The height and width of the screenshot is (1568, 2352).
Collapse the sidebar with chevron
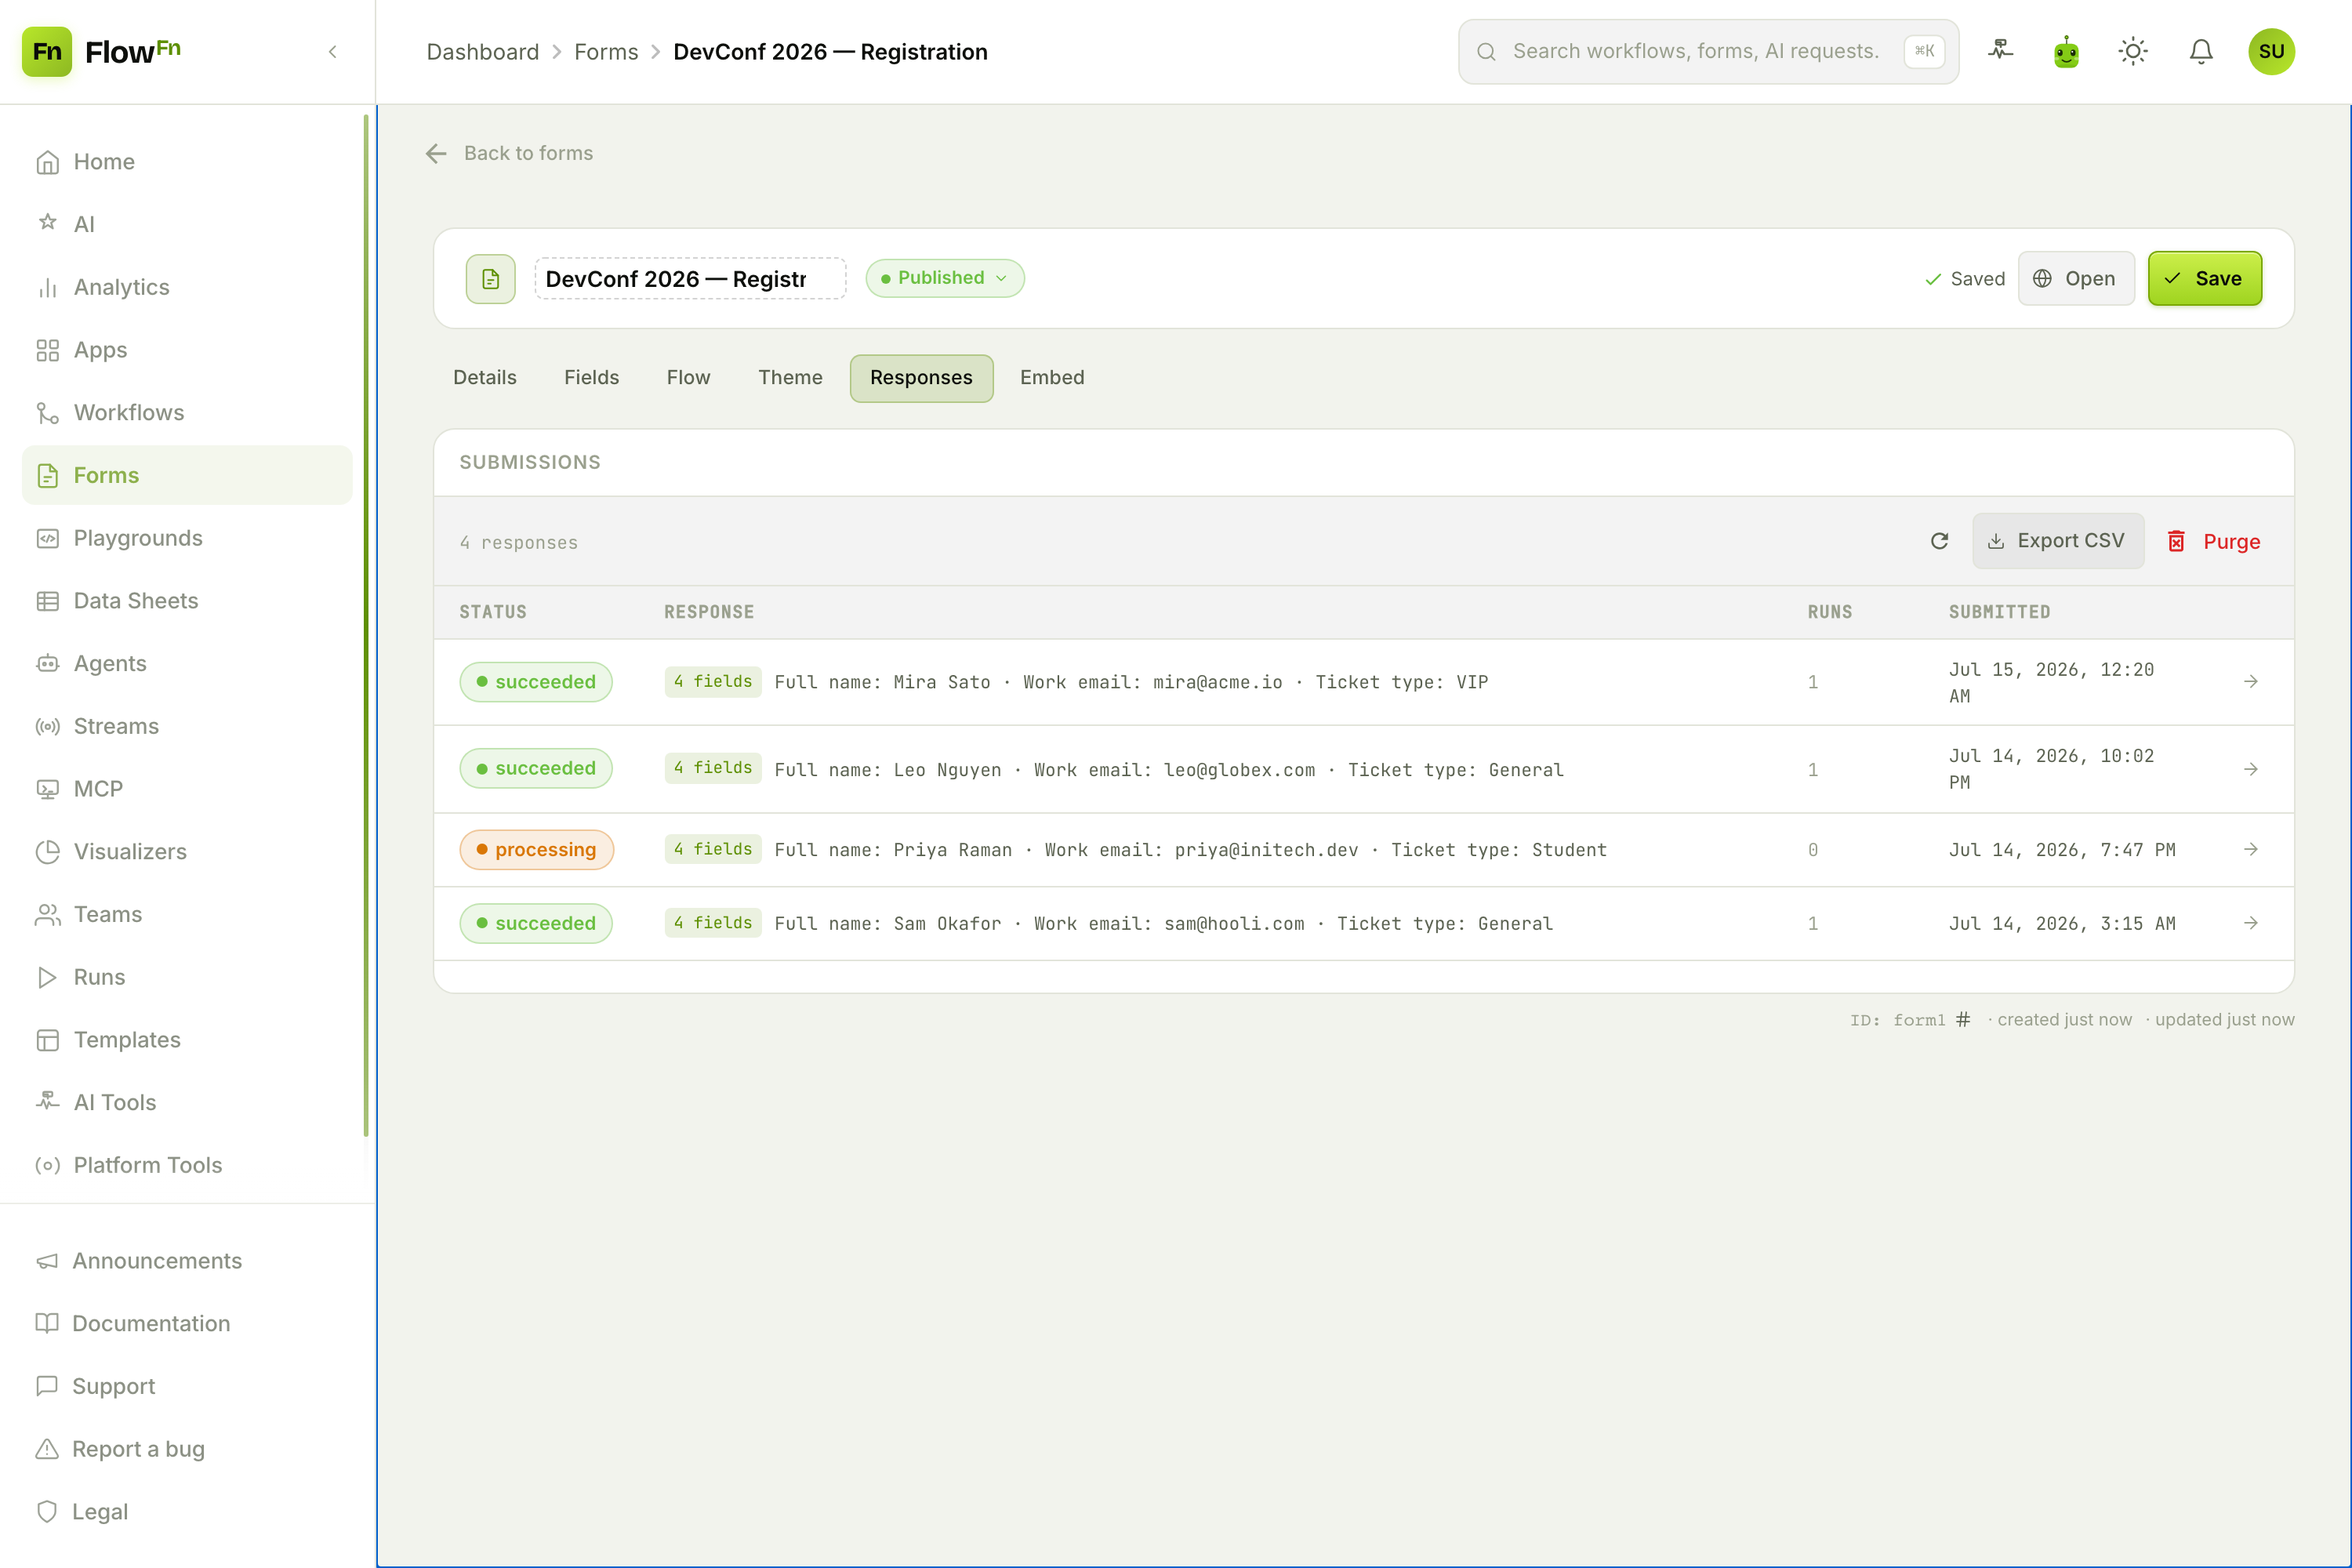coord(333,52)
